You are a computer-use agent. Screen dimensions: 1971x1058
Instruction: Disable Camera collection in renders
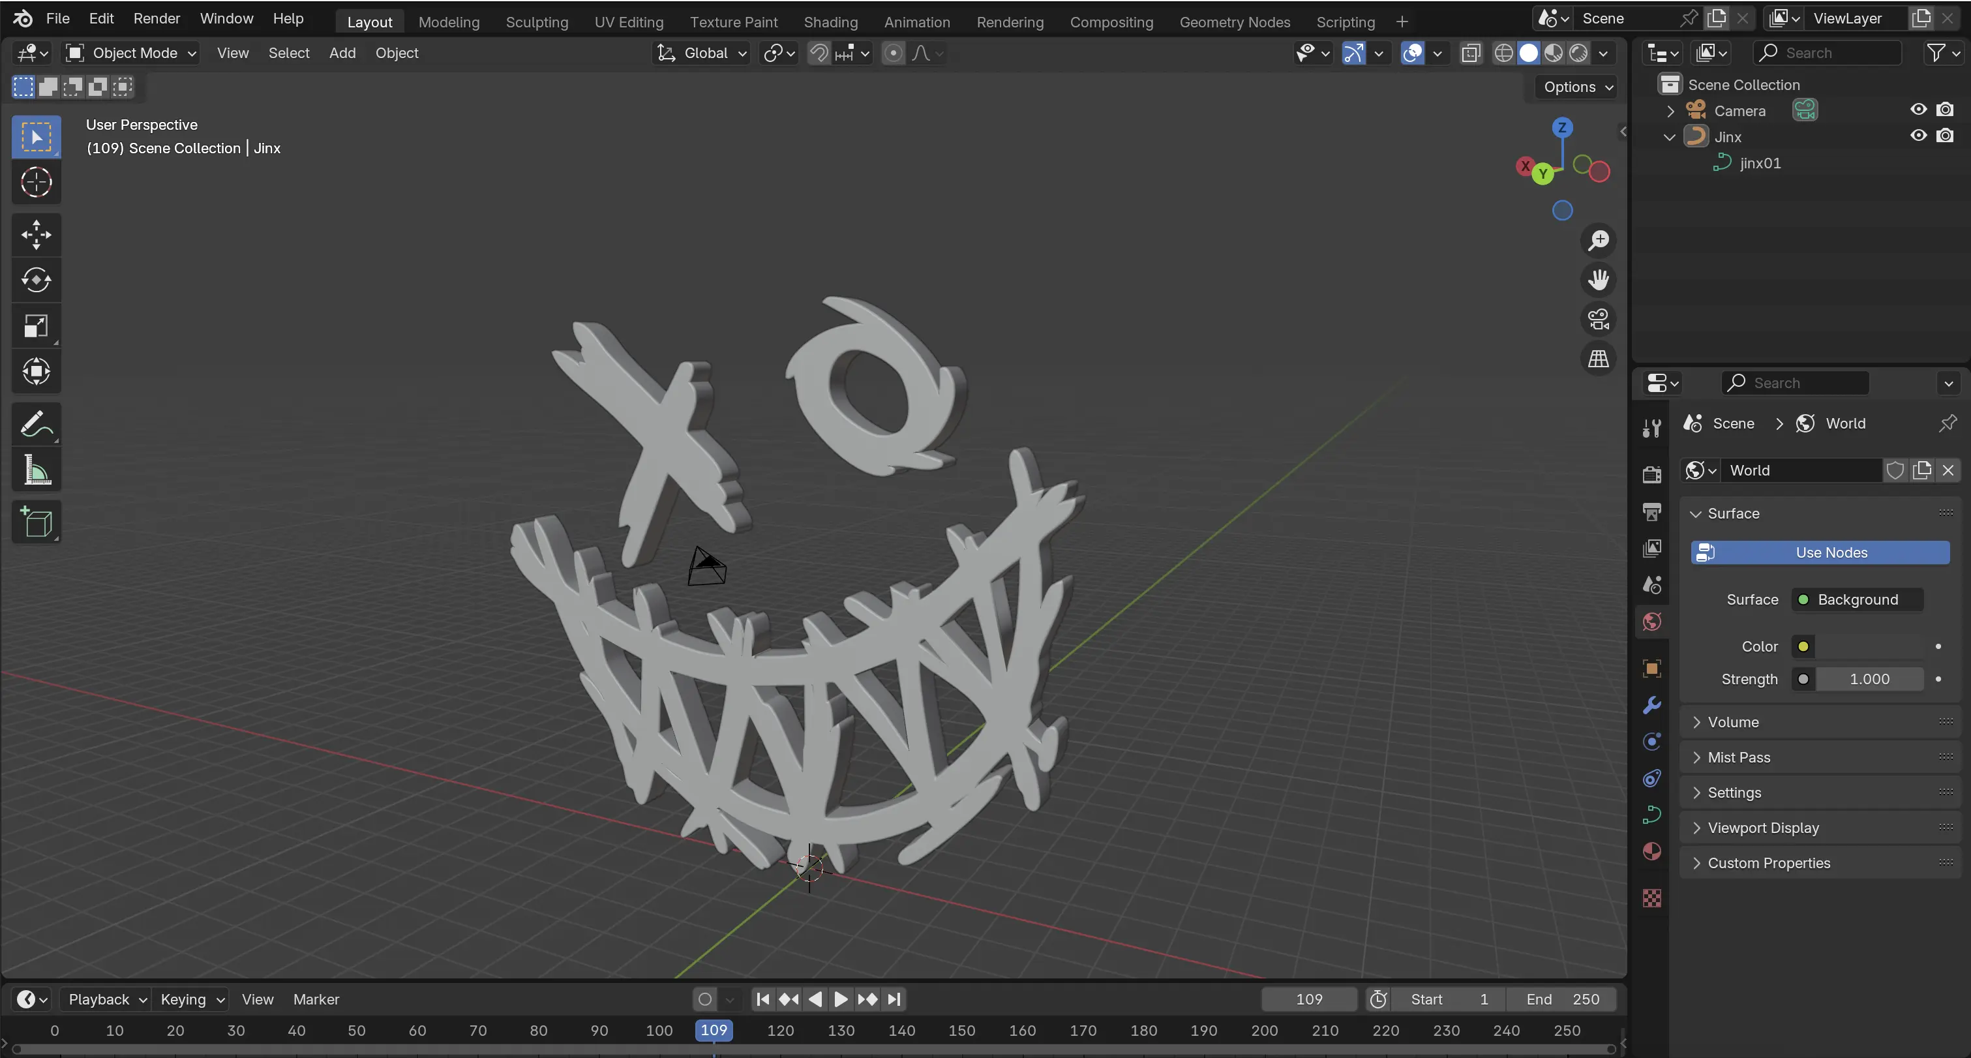point(1944,110)
